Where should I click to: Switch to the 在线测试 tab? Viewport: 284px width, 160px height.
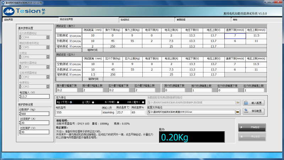click(x=125, y=20)
